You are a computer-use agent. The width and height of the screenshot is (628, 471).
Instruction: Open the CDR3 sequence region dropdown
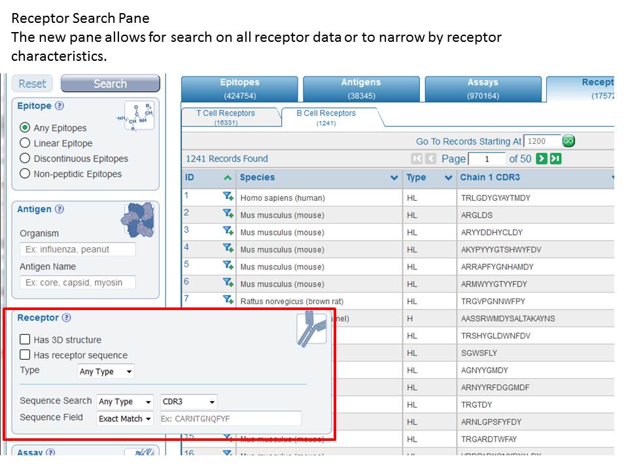[188, 402]
